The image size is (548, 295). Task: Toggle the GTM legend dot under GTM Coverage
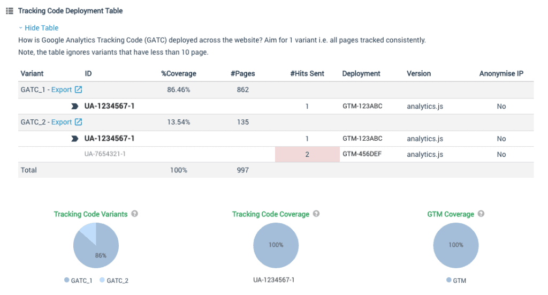click(x=449, y=280)
